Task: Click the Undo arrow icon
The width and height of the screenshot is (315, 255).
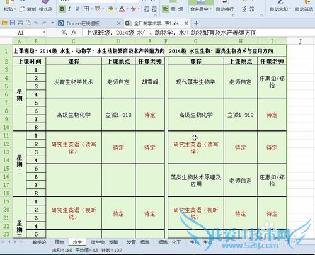Action: (36, 23)
